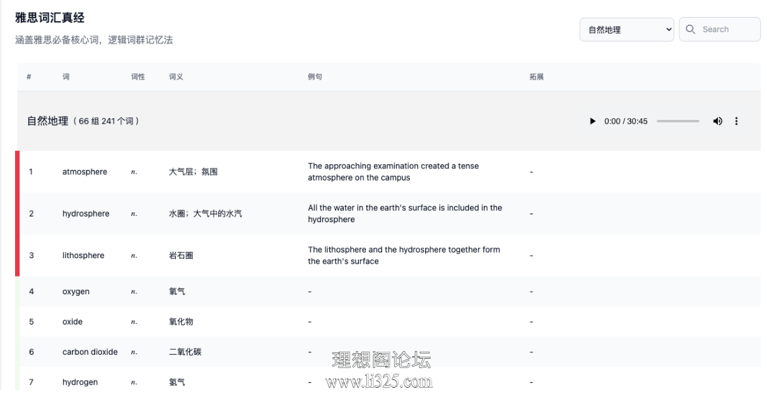Click the meaning 氢气
This screenshot has width=767, height=399.
pos(177,382)
